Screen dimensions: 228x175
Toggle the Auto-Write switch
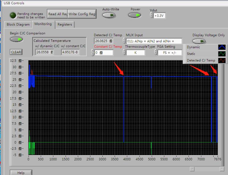coord(109,15)
